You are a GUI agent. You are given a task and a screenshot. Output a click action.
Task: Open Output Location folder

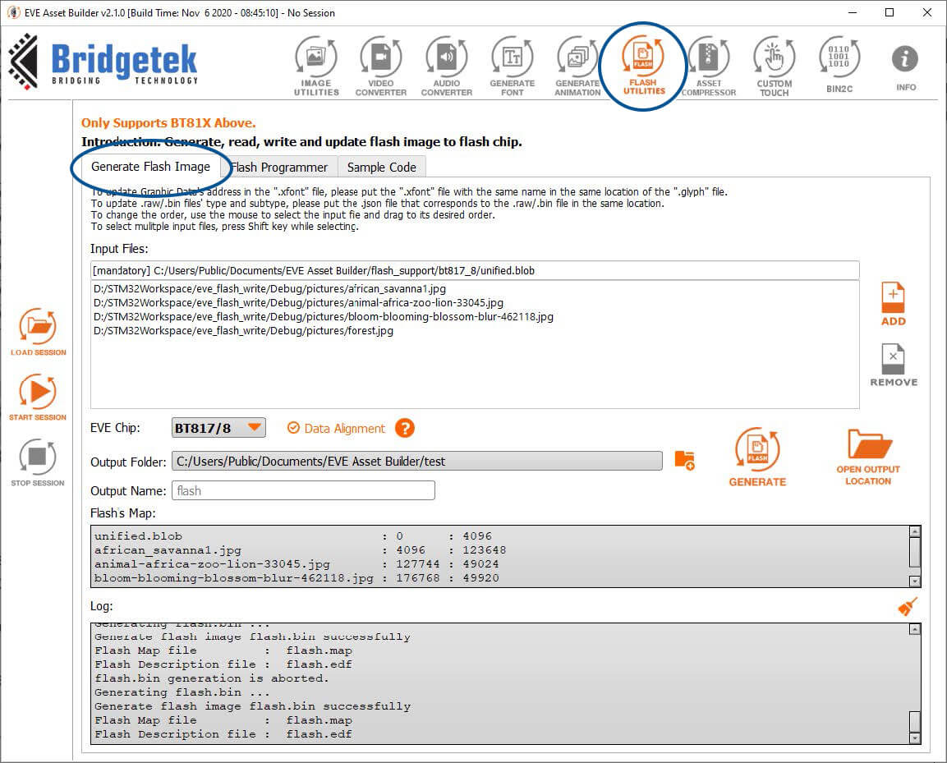coord(868,457)
